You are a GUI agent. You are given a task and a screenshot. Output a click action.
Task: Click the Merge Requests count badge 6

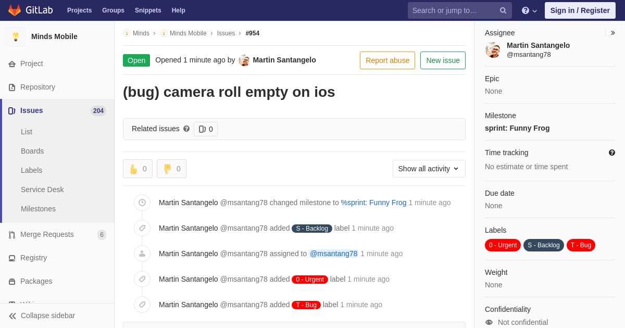click(102, 235)
